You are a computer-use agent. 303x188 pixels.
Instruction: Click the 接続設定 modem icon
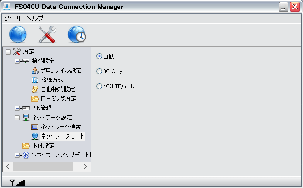[x=25, y=61]
